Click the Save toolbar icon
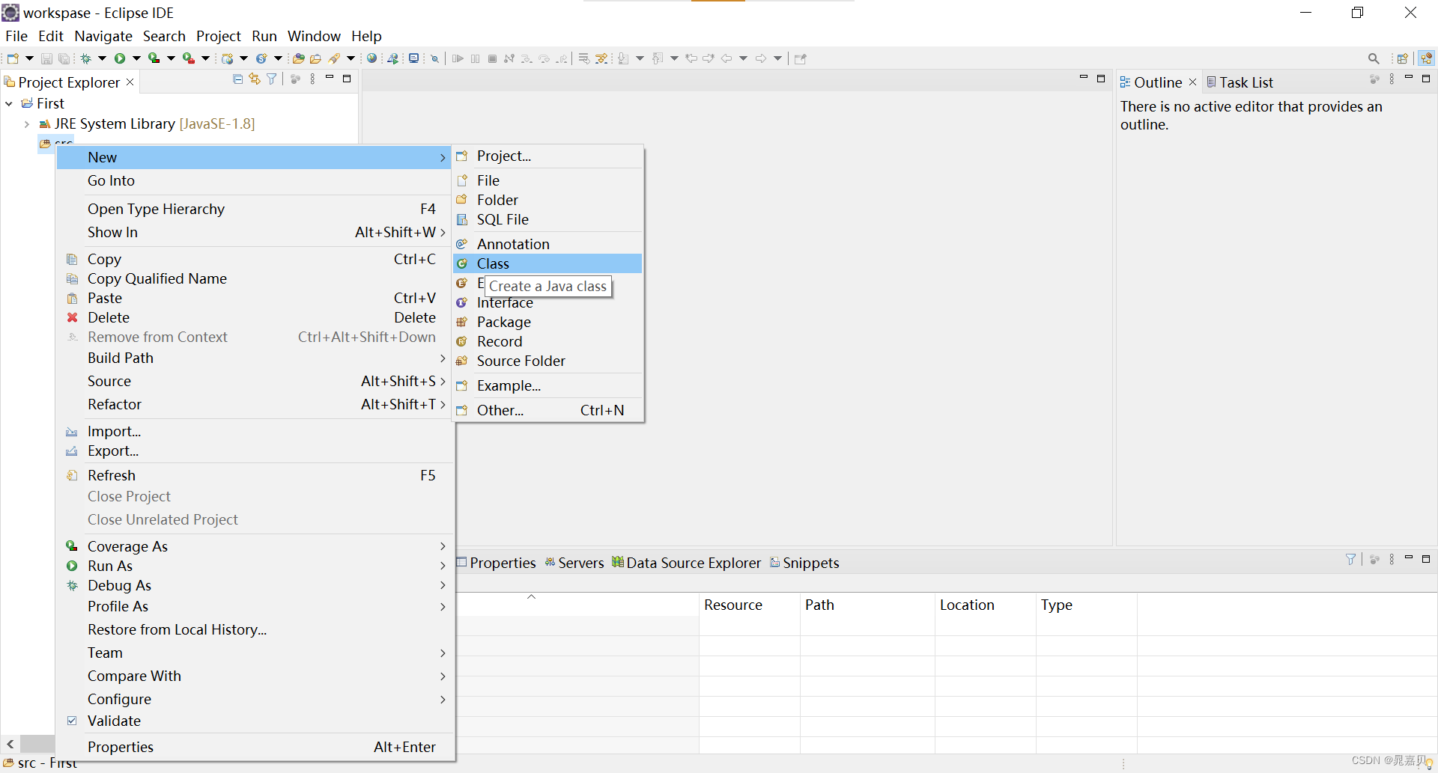The width and height of the screenshot is (1438, 773). click(x=46, y=58)
